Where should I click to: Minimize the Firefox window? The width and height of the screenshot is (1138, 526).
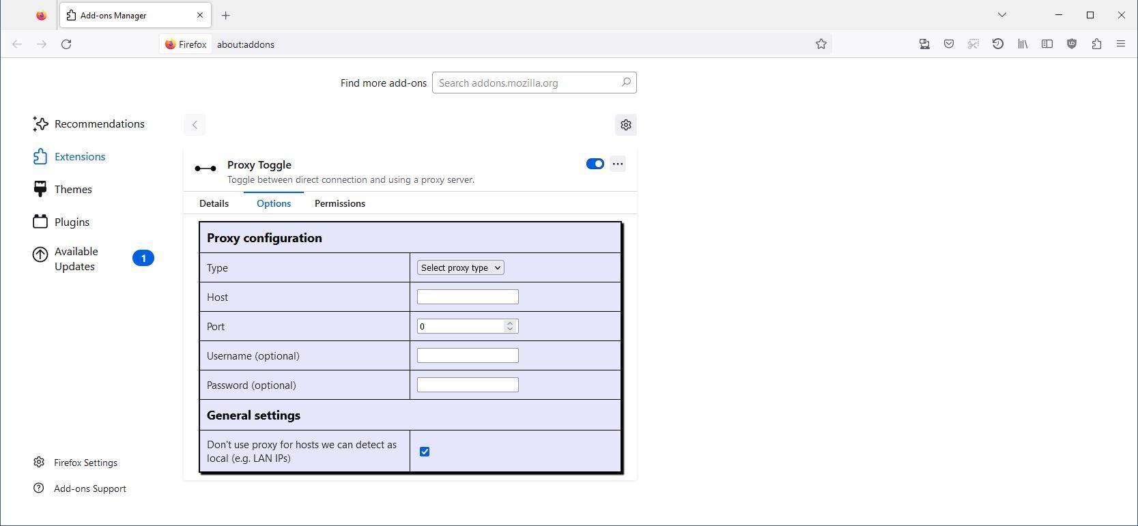[1059, 15]
